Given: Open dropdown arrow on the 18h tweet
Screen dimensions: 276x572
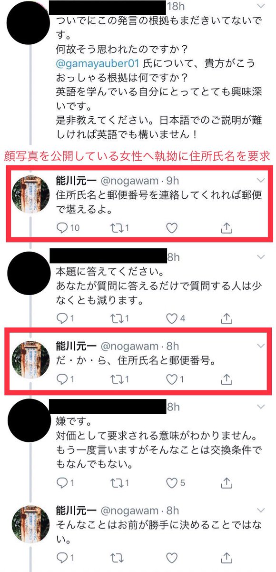Looking at the screenshot, I should (260, 6).
